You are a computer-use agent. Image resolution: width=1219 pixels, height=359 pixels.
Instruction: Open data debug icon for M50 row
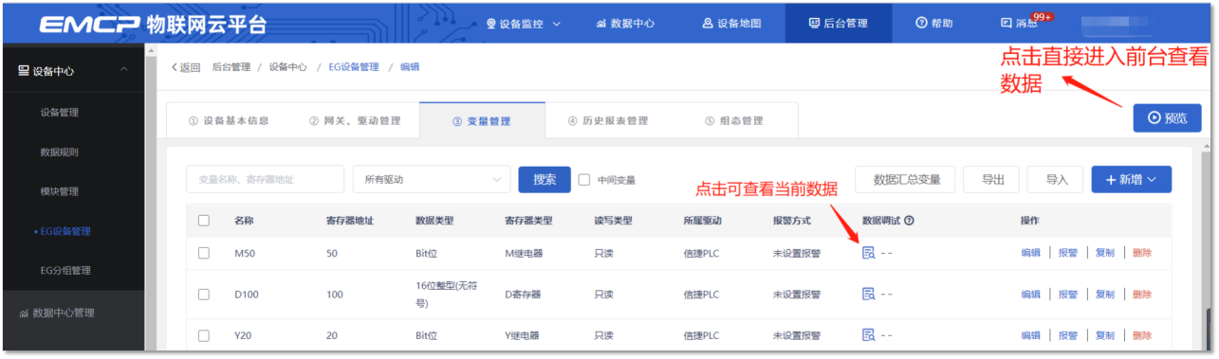point(868,253)
